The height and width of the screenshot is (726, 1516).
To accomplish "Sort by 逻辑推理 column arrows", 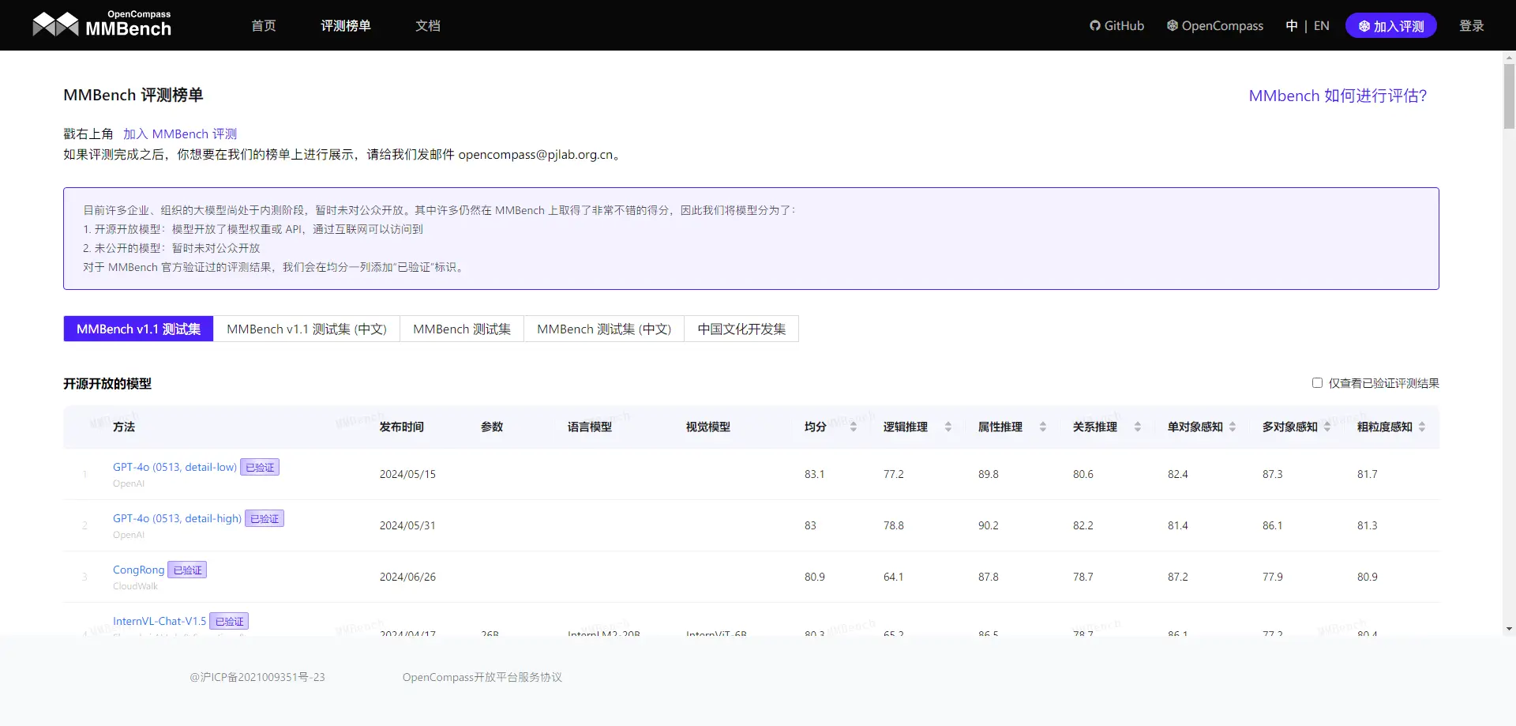I will 948,427.
